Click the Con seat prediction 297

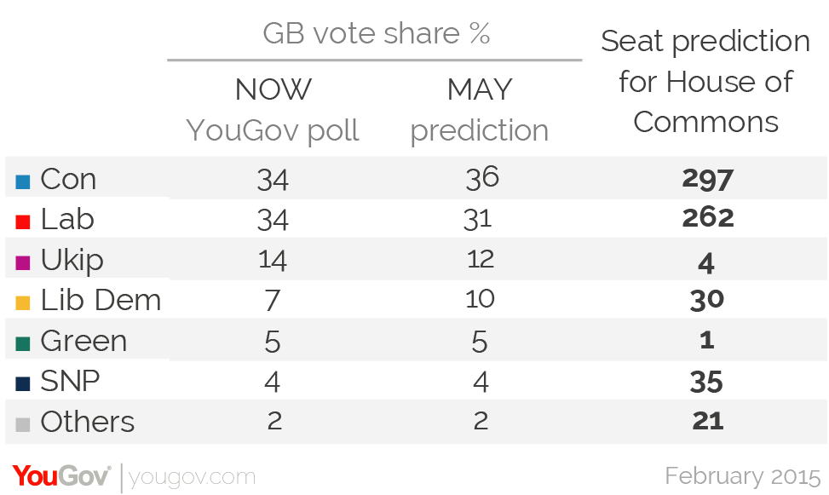point(707,179)
